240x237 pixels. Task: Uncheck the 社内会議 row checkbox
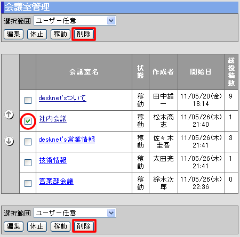[x=28, y=121]
